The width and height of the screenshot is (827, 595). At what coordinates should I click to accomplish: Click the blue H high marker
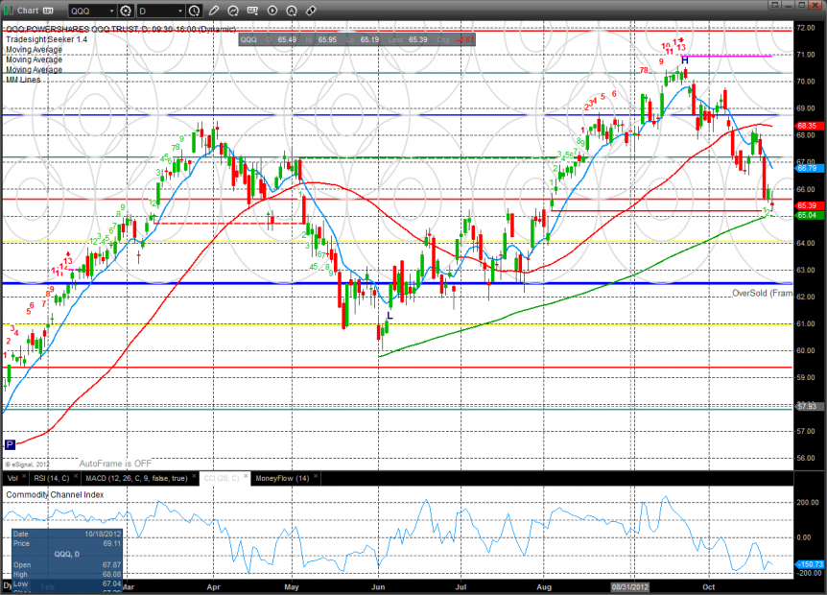click(x=685, y=60)
